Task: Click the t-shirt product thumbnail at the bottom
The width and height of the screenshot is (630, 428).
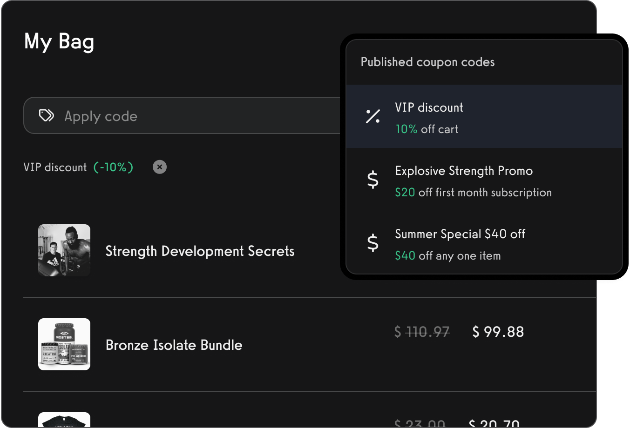Action: coord(64,421)
